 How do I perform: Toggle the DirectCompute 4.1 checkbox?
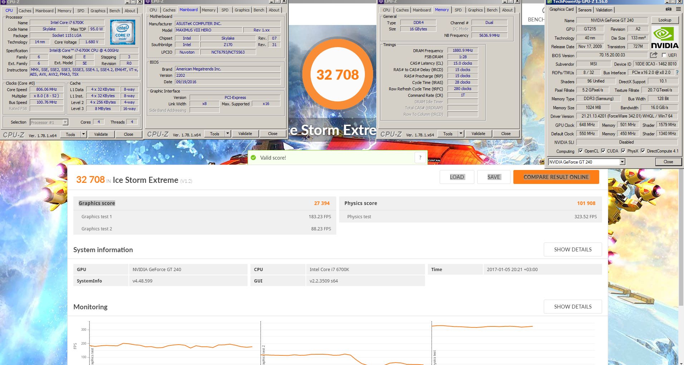click(643, 151)
